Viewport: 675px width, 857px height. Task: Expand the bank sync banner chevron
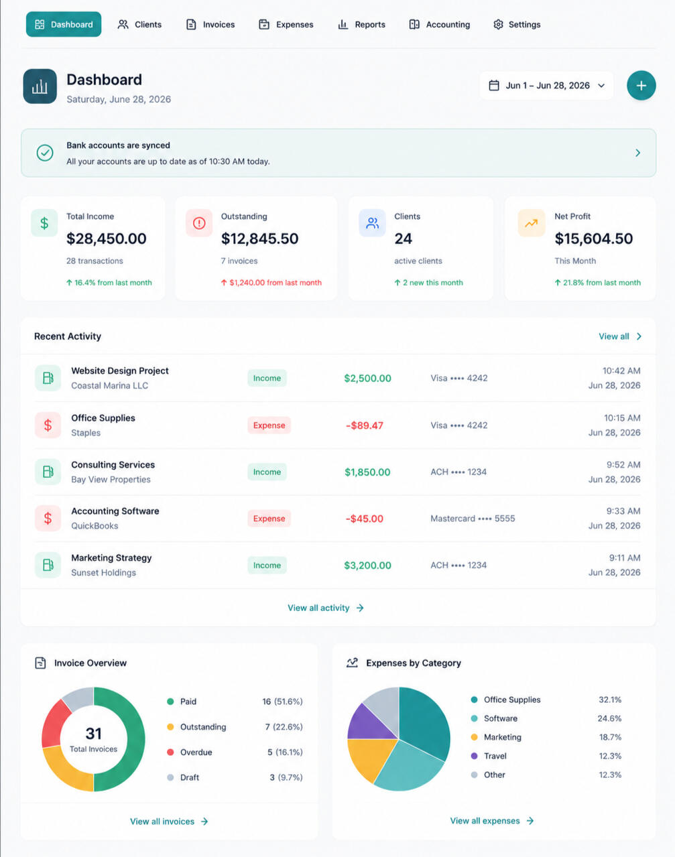[x=637, y=153]
